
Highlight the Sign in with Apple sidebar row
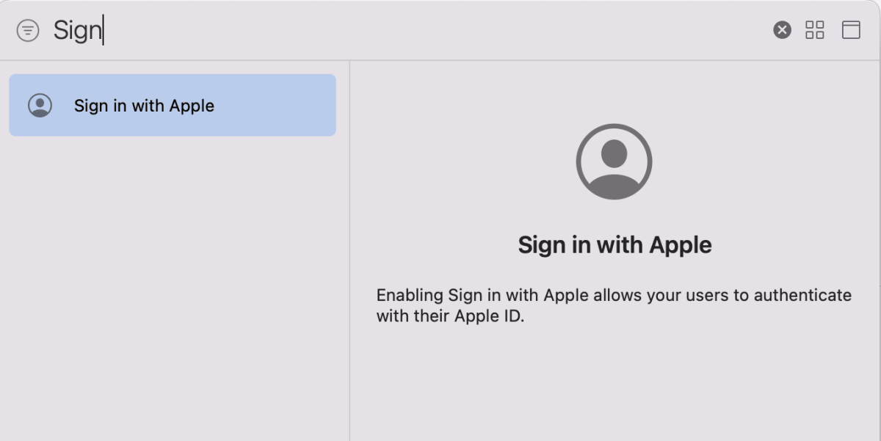[172, 105]
